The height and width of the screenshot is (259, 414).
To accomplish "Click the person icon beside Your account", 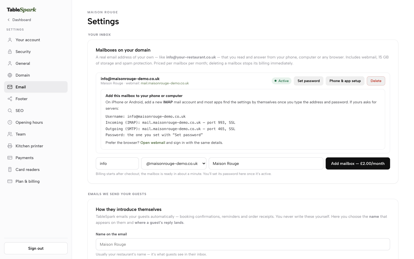I will pos(10,40).
